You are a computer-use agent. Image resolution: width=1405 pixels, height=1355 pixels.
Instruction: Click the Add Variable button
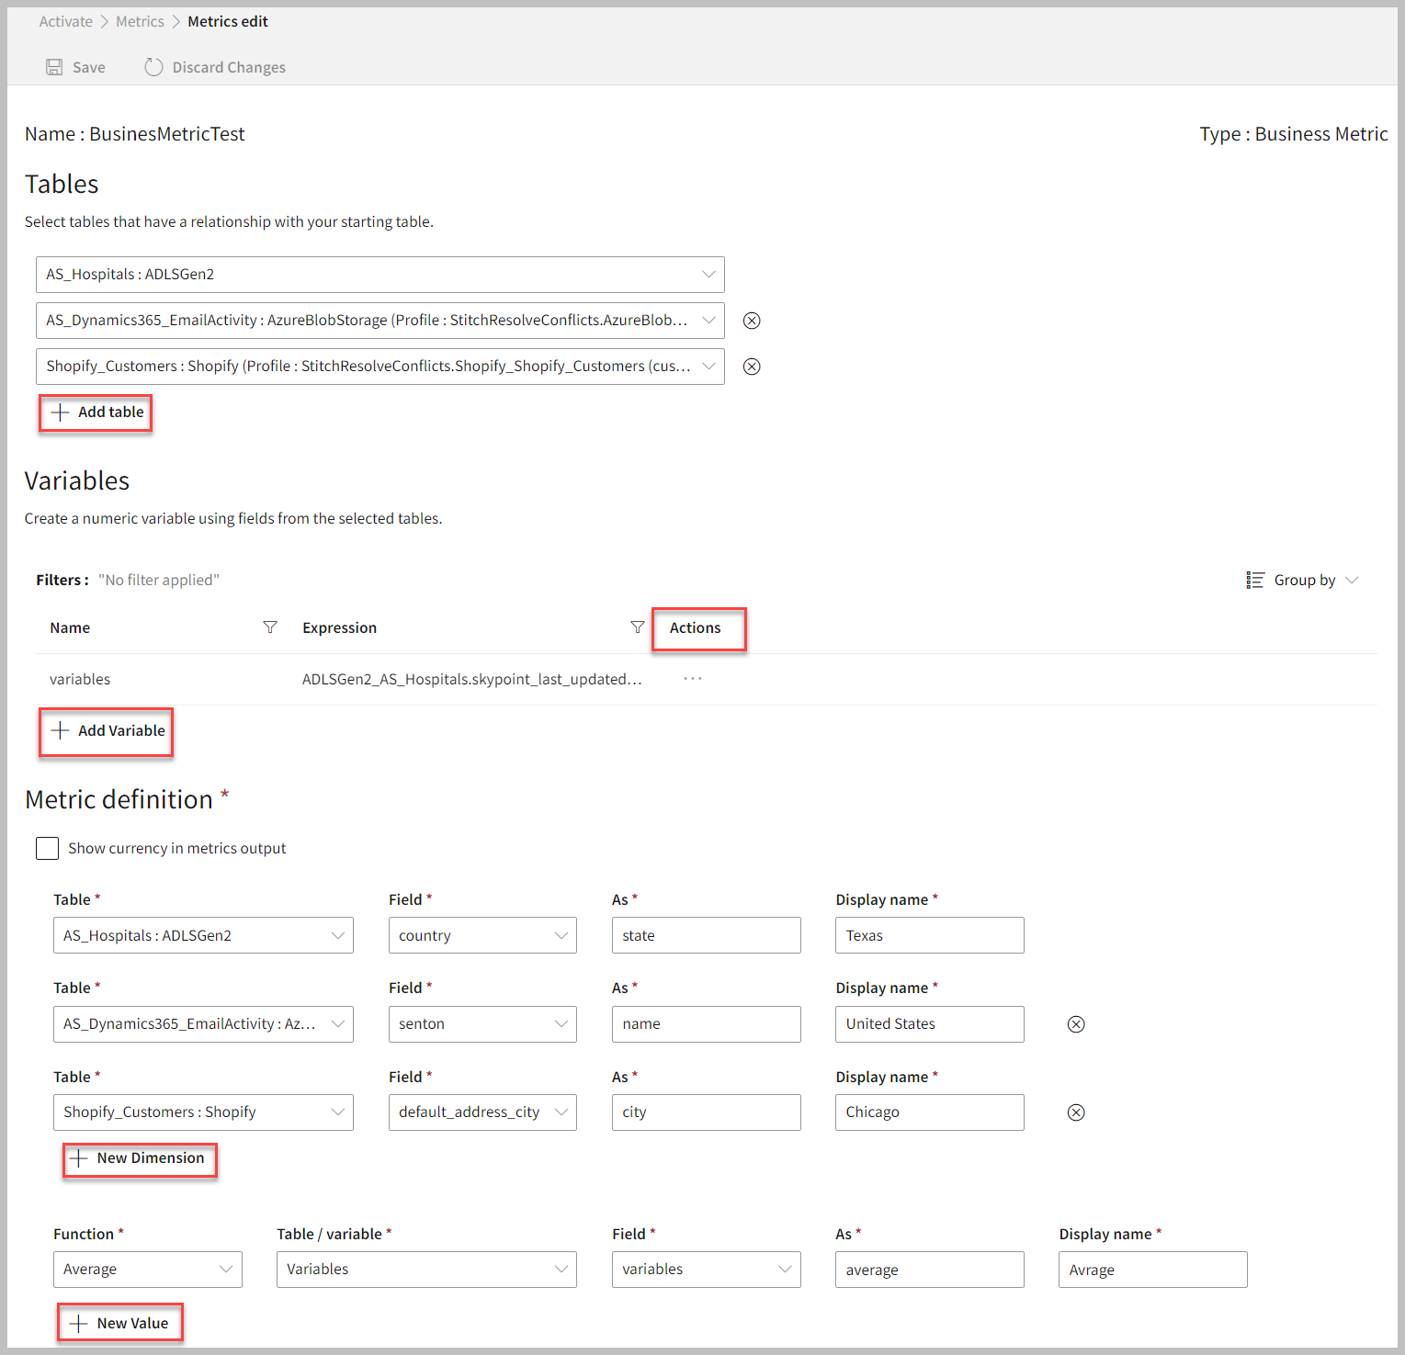coord(106,731)
